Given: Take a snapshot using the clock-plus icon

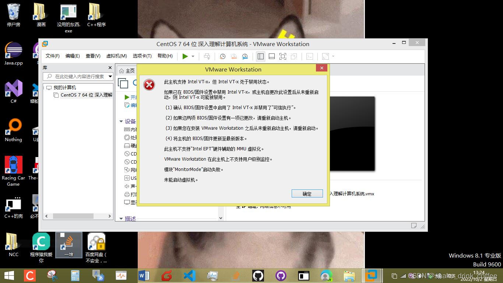Looking at the screenshot, I should (x=223, y=56).
